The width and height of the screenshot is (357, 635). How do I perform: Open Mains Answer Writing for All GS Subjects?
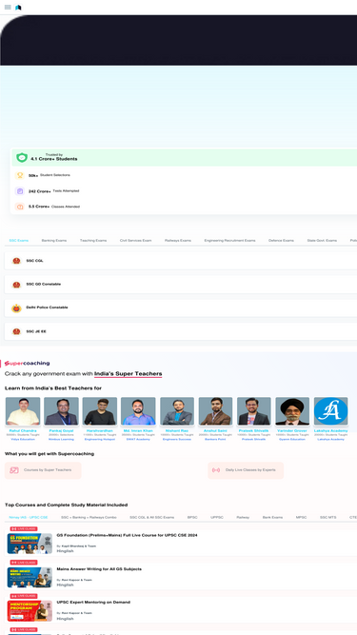99,569
